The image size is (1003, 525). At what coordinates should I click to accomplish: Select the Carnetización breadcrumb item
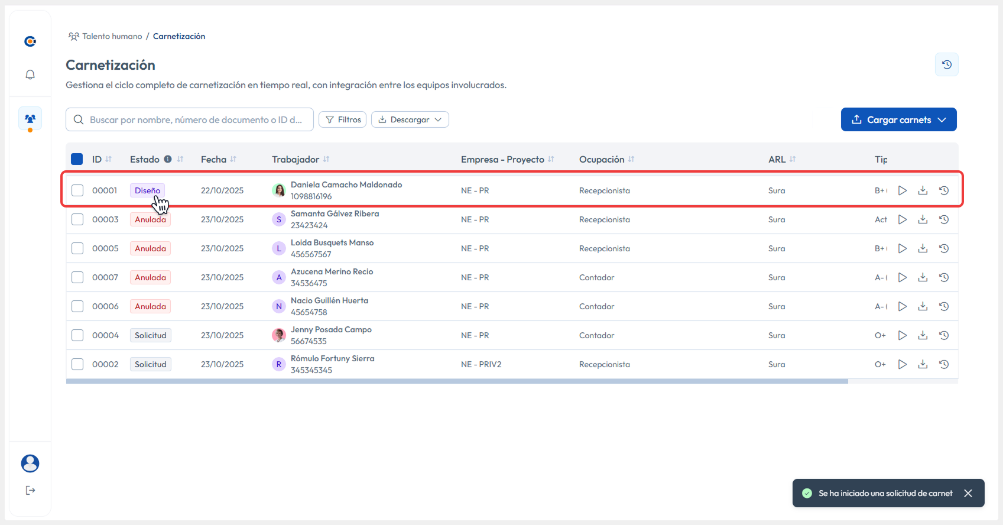point(179,36)
